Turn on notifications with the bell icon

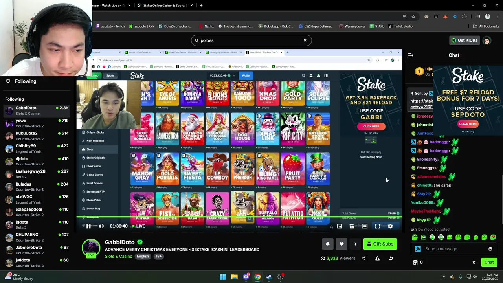point(327,244)
